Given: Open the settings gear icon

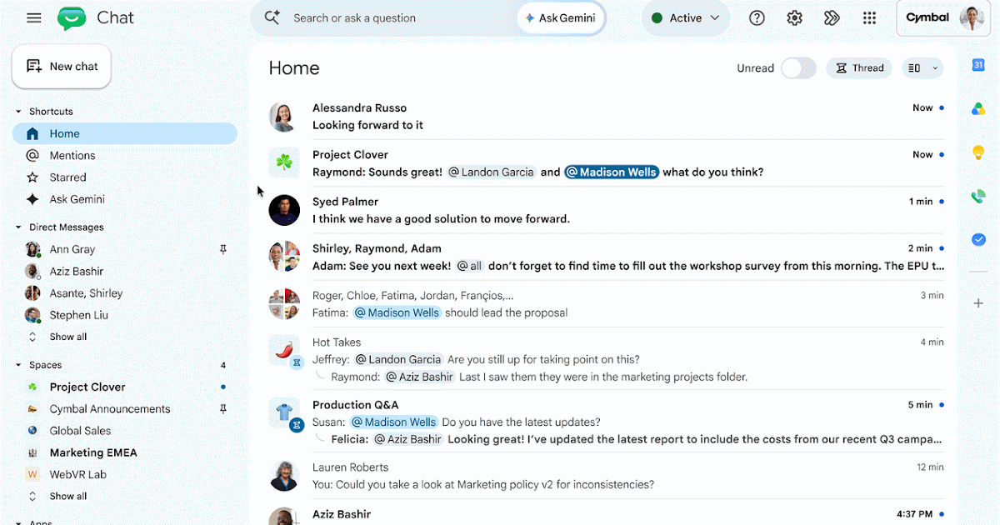Looking at the screenshot, I should (x=794, y=17).
